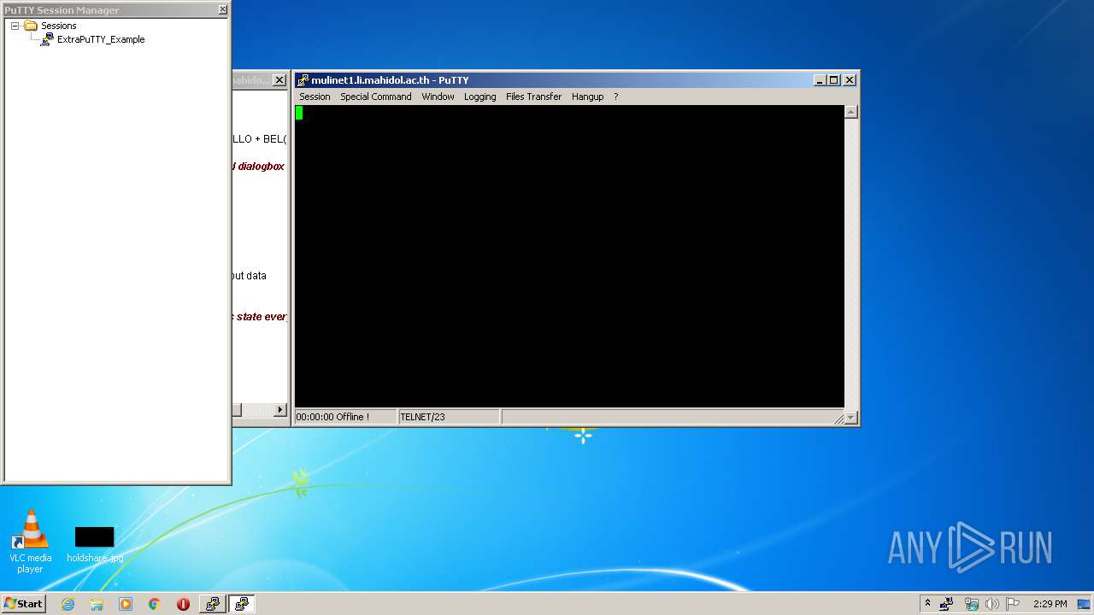
Task: Click the black PuTTY terminal area
Action: 569,256
